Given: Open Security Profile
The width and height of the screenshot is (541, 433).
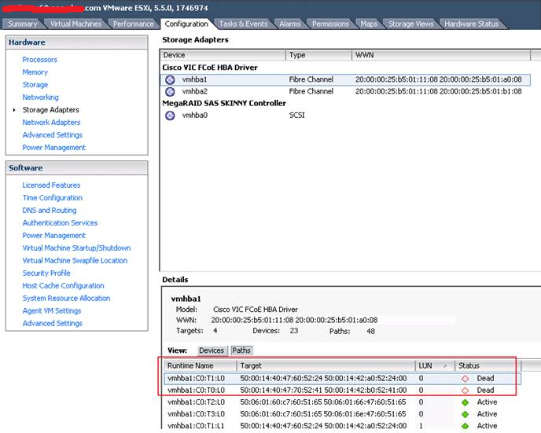Looking at the screenshot, I should click(46, 273).
